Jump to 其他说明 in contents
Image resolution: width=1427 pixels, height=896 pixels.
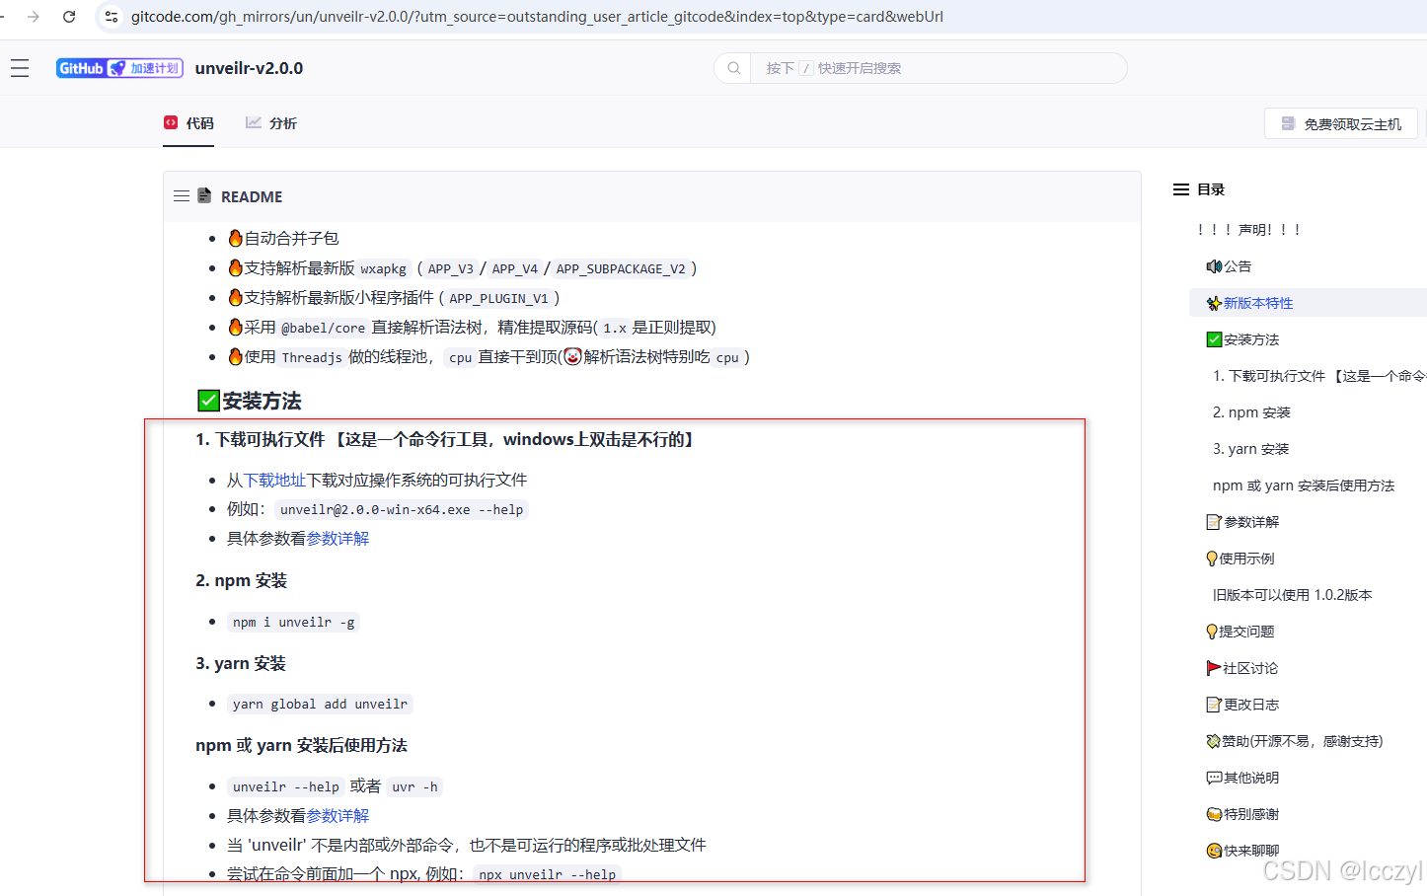coord(1242,778)
